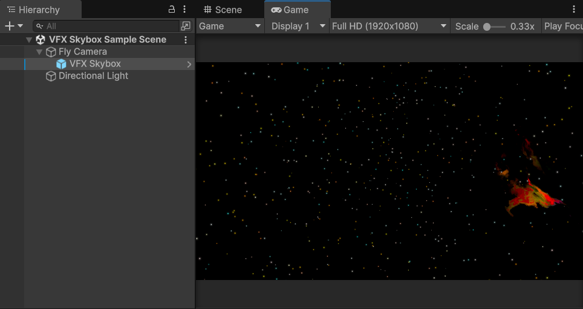Adjust the Scale slider handle
The width and height of the screenshot is (583, 309).
487,27
